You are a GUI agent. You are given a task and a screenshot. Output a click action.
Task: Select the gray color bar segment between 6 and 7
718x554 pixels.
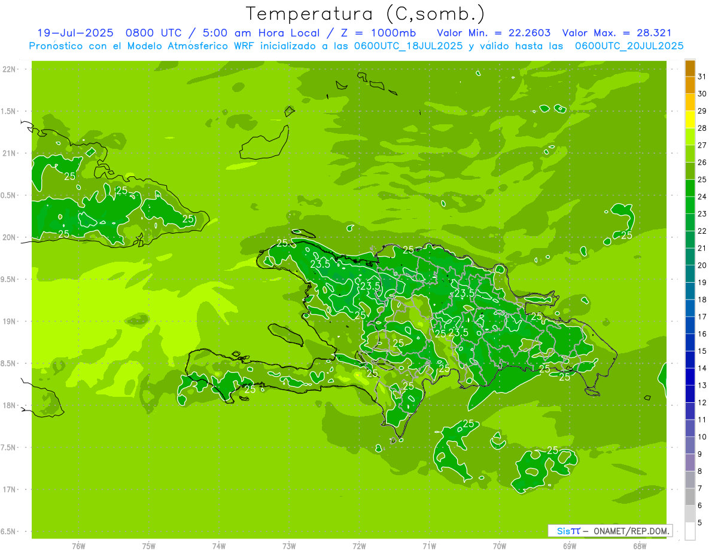[x=690, y=497]
